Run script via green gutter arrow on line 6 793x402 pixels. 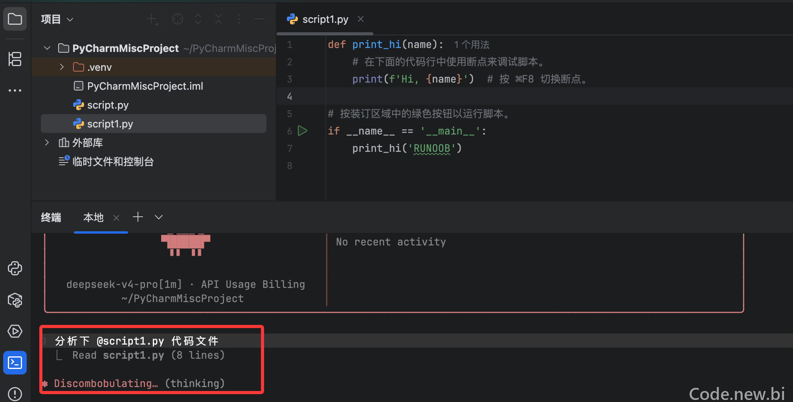point(303,131)
